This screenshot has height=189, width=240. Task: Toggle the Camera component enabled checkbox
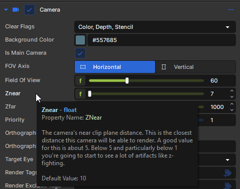29,10
